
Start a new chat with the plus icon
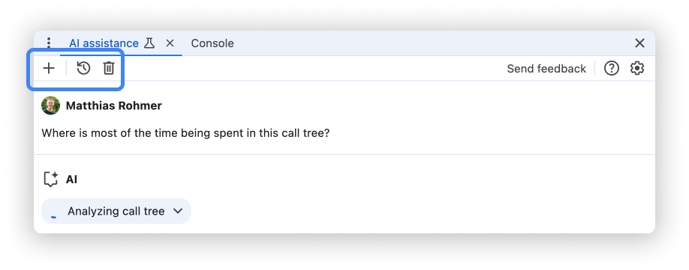click(49, 68)
